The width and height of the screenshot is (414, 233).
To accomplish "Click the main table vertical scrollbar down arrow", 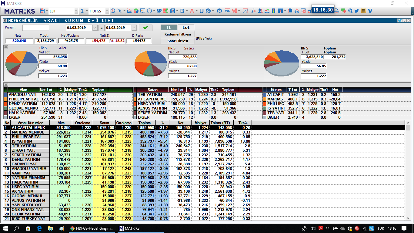I will 408,218.
